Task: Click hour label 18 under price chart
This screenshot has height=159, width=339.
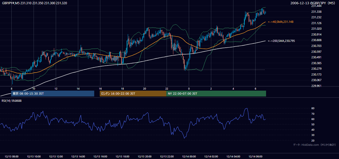Action: pyautogui.click(x=122, y=89)
